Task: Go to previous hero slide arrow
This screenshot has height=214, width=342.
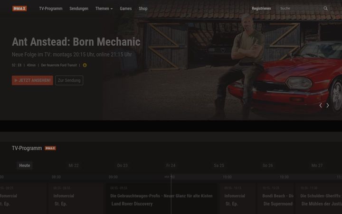Action: tap(321, 106)
